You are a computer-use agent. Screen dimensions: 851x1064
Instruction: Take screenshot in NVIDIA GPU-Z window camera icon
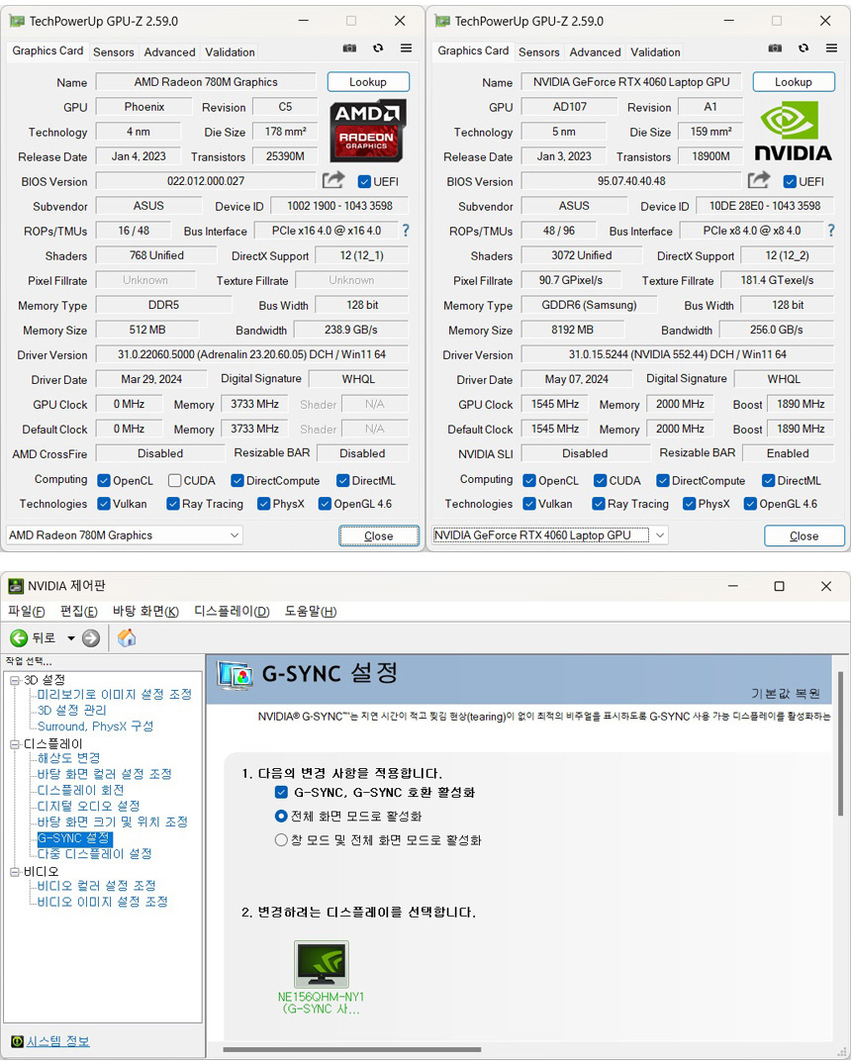click(x=775, y=48)
